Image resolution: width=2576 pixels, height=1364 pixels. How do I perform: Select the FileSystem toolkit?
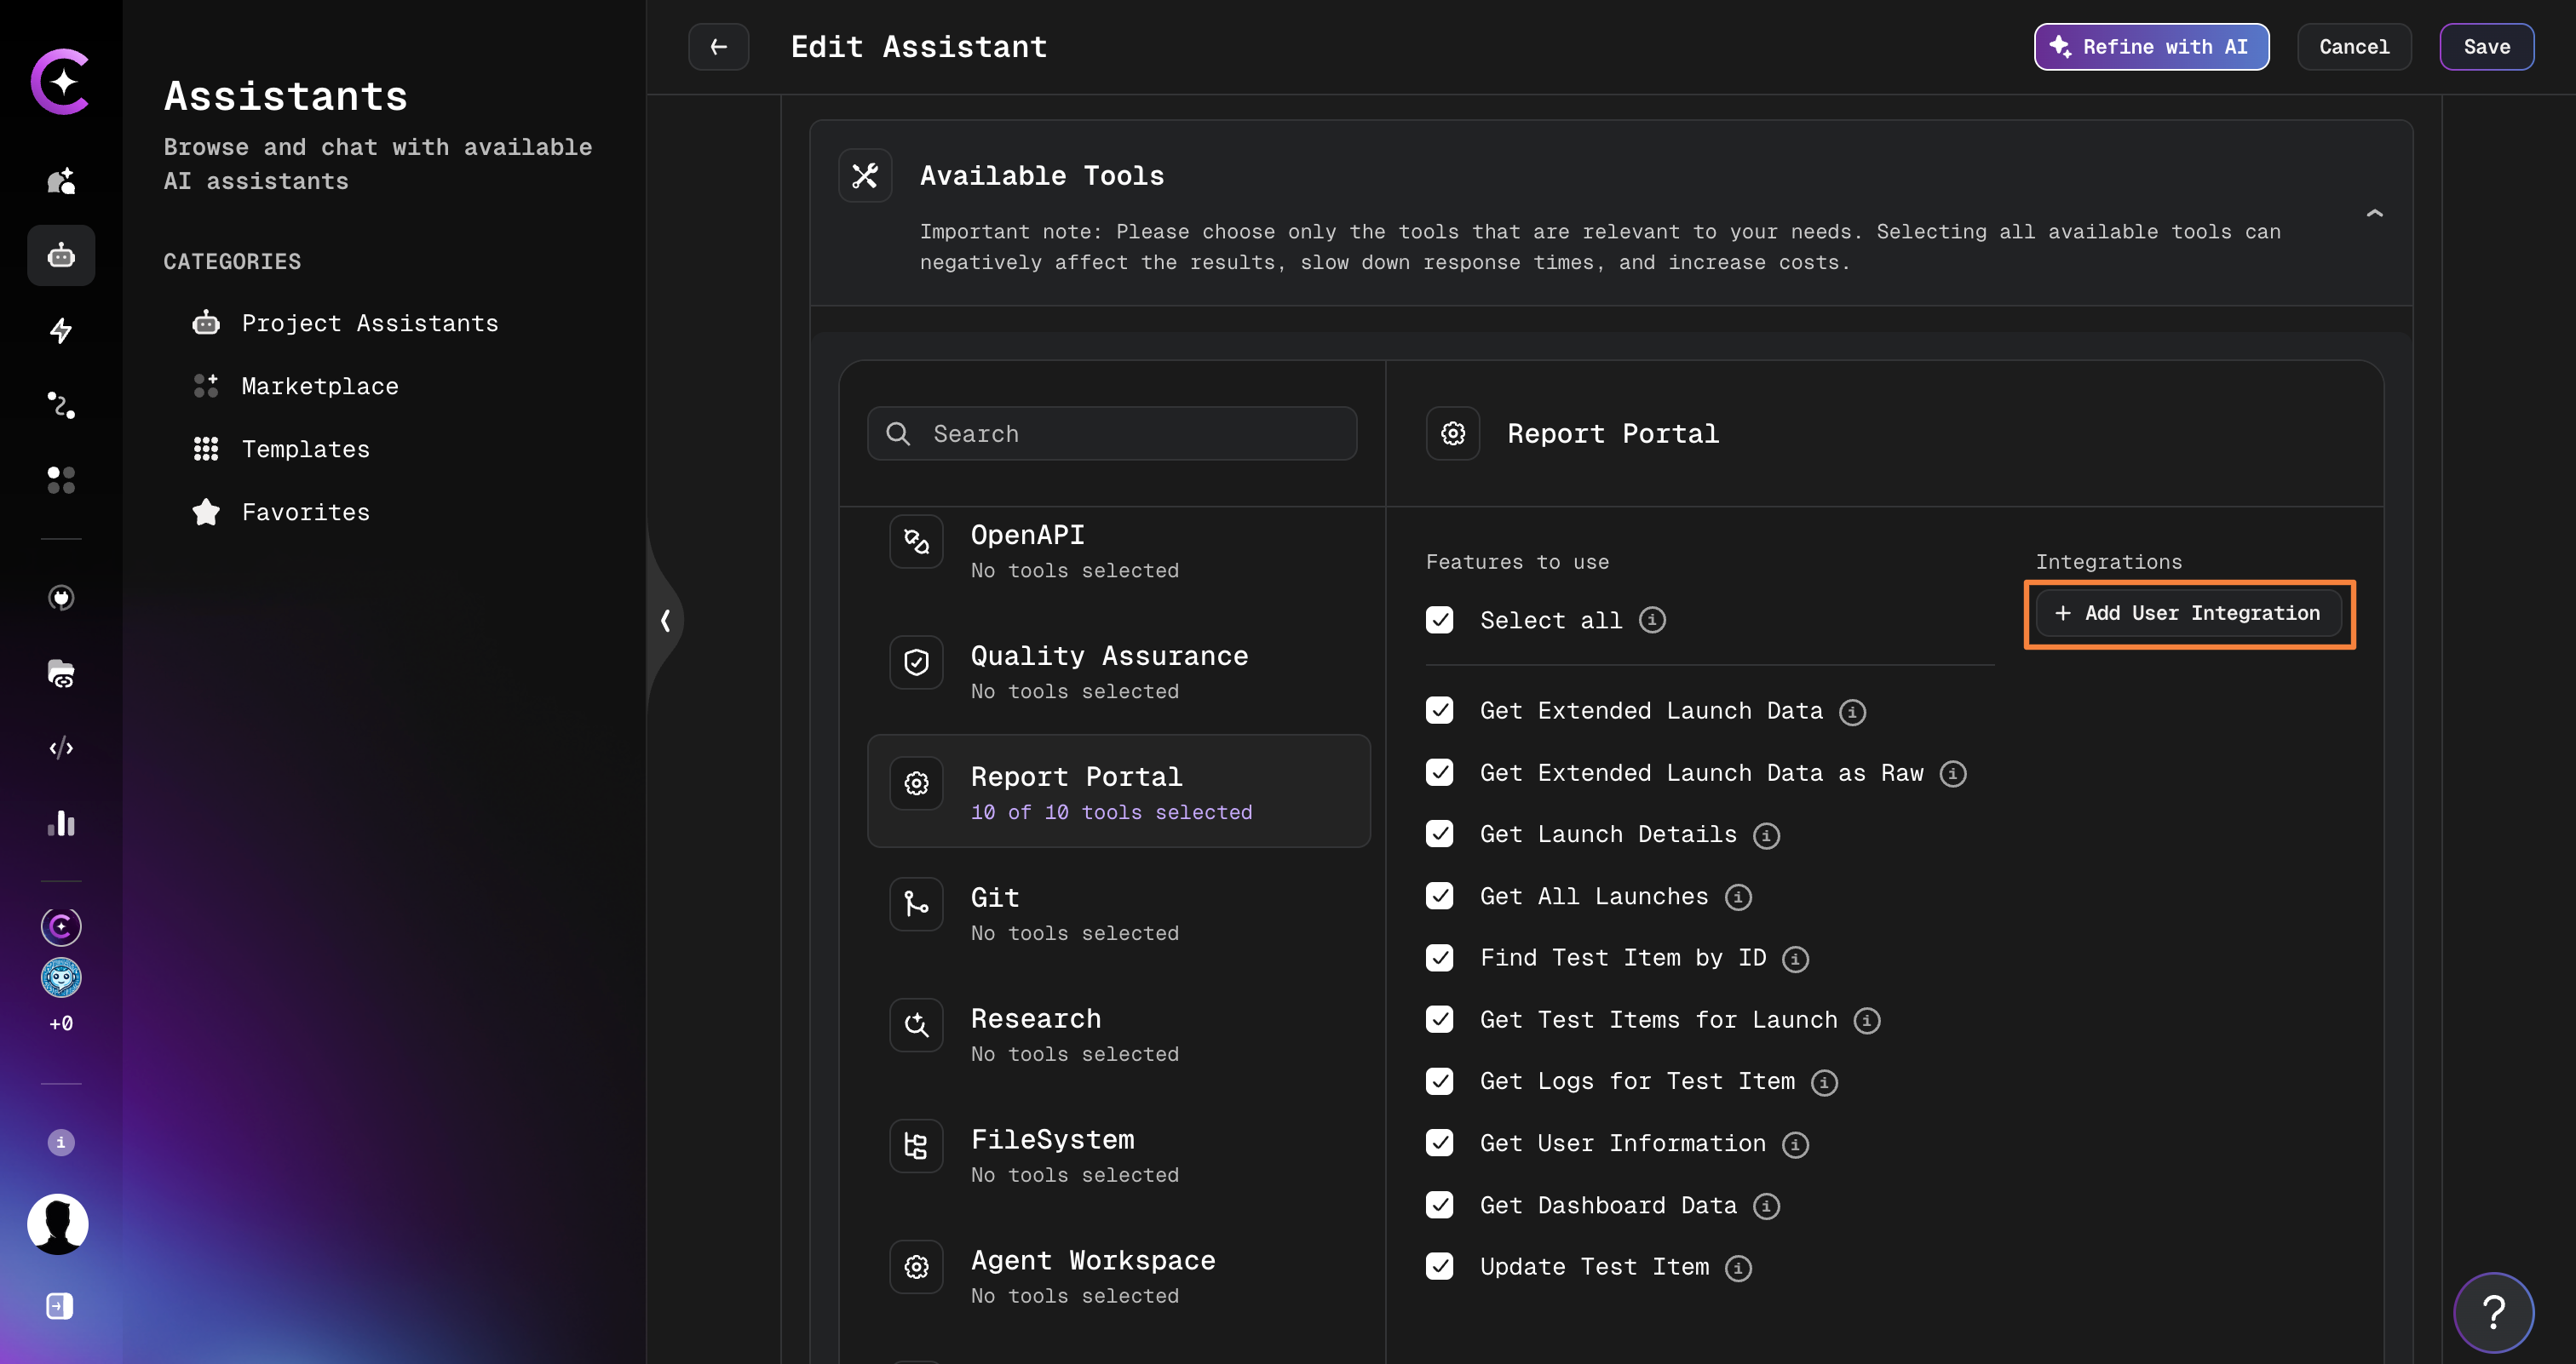pyautogui.click(x=1118, y=1155)
